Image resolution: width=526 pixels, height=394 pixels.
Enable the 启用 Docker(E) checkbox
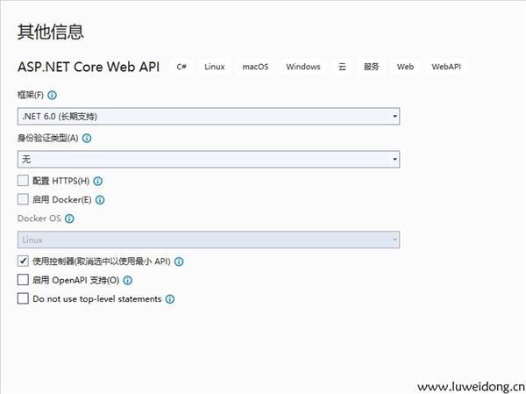pyautogui.click(x=23, y=200)
